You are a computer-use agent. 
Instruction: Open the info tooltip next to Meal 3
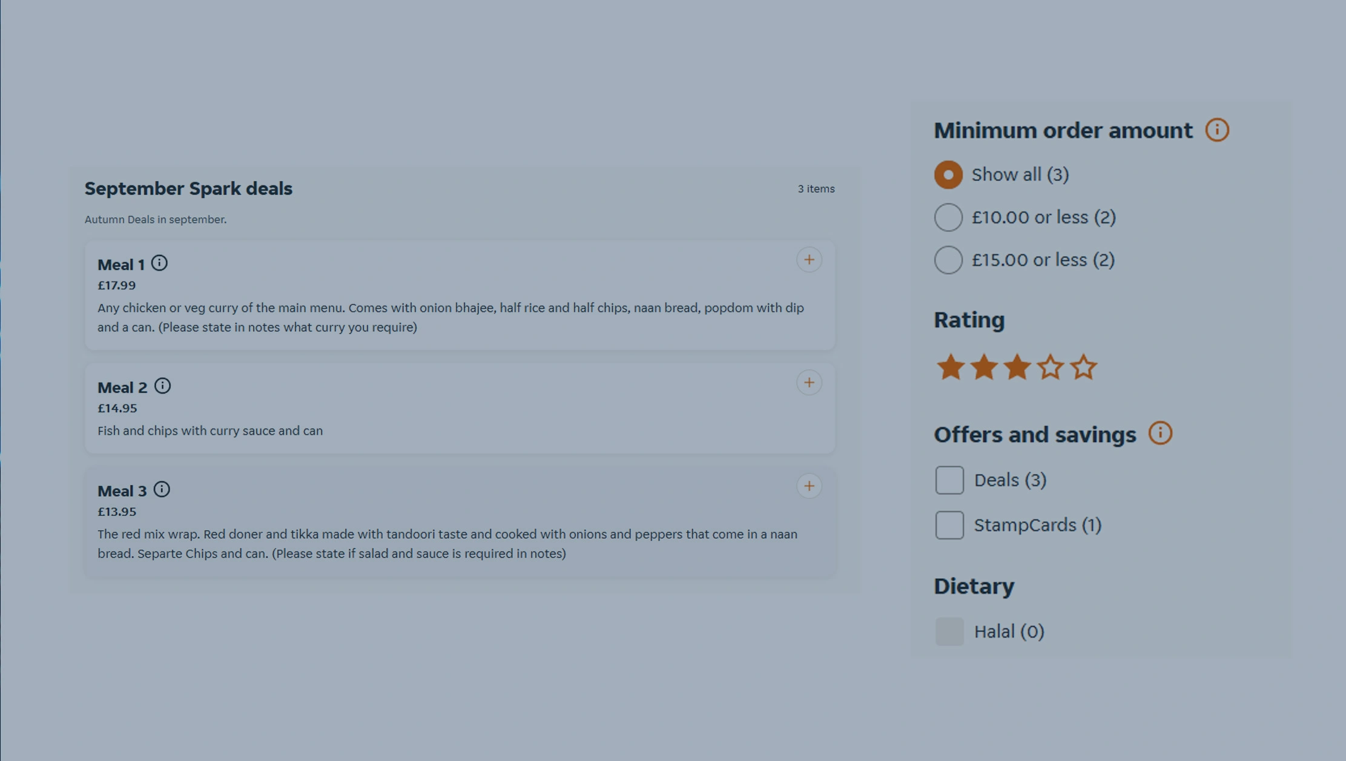[162, 489]
